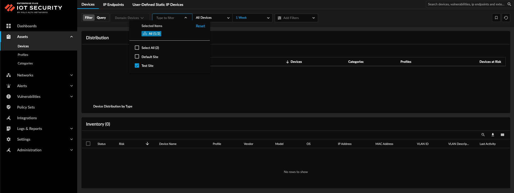Switch to Query mode toggle
Screen dimensions: 514x193
pyautogui.click(x=101, y=18)
